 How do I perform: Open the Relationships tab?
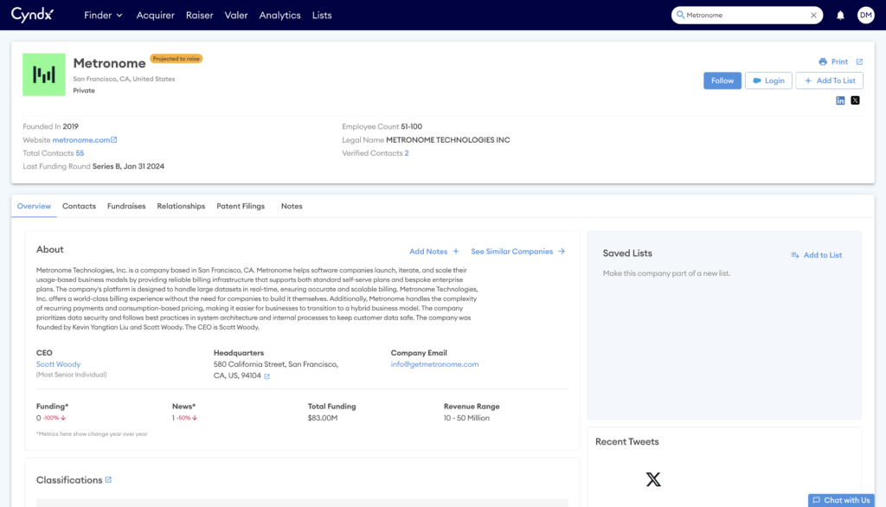point(181,206)
